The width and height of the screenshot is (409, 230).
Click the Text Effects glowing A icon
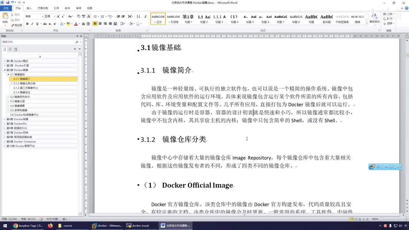(x=62, y=24)
